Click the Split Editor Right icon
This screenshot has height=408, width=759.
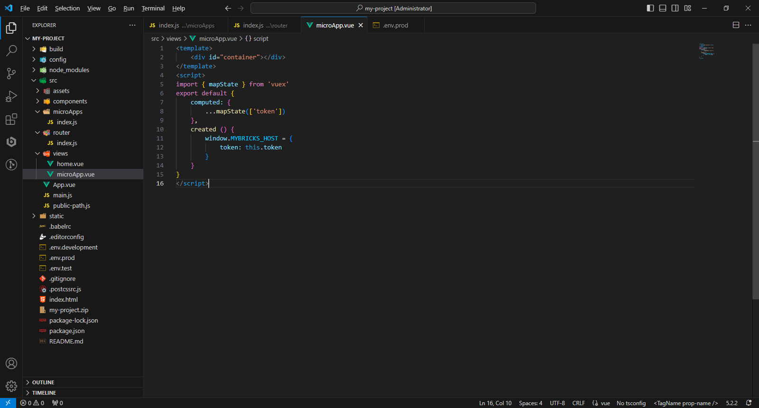tap(736, 25)
